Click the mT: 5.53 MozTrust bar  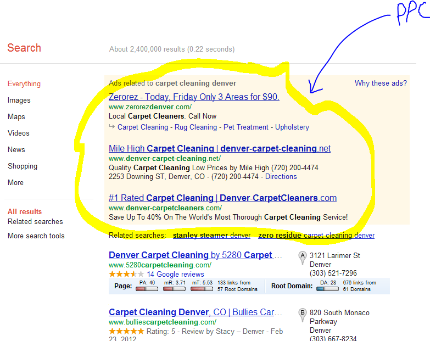[202, 289]
